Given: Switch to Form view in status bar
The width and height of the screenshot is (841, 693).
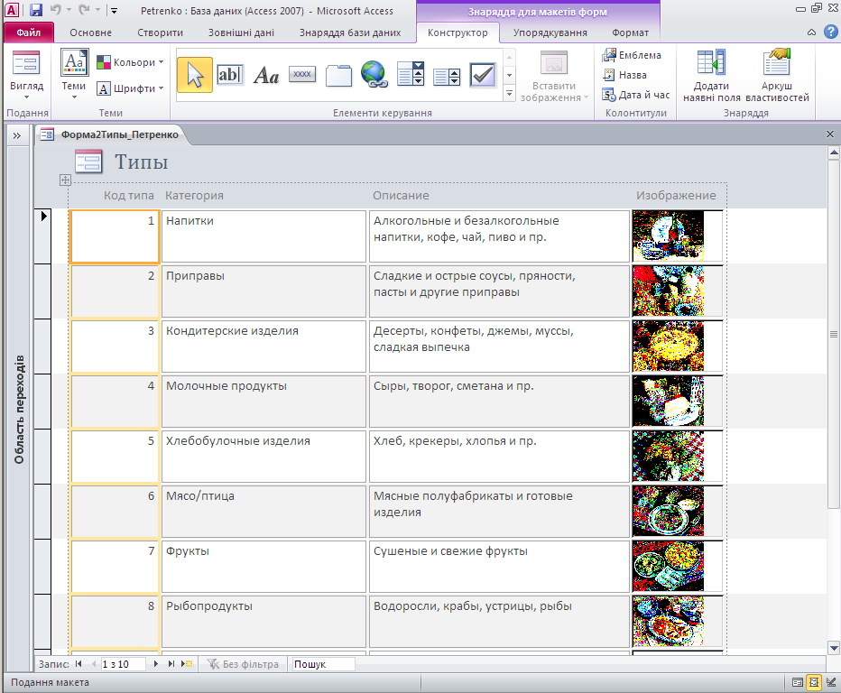Looking at the screenshot, I should click(x=797, y=682).
